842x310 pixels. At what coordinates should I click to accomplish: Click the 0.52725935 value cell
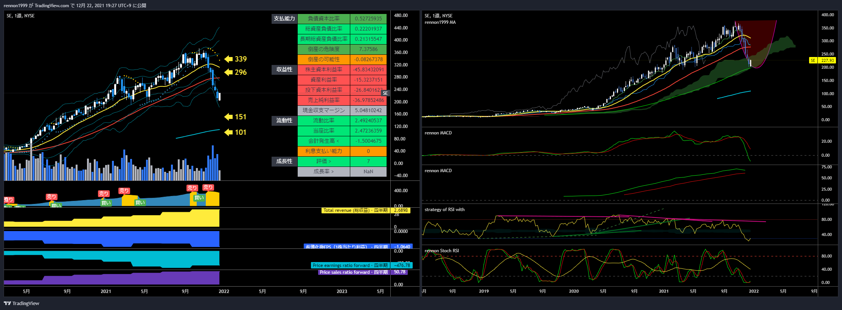tap(368, 19)
